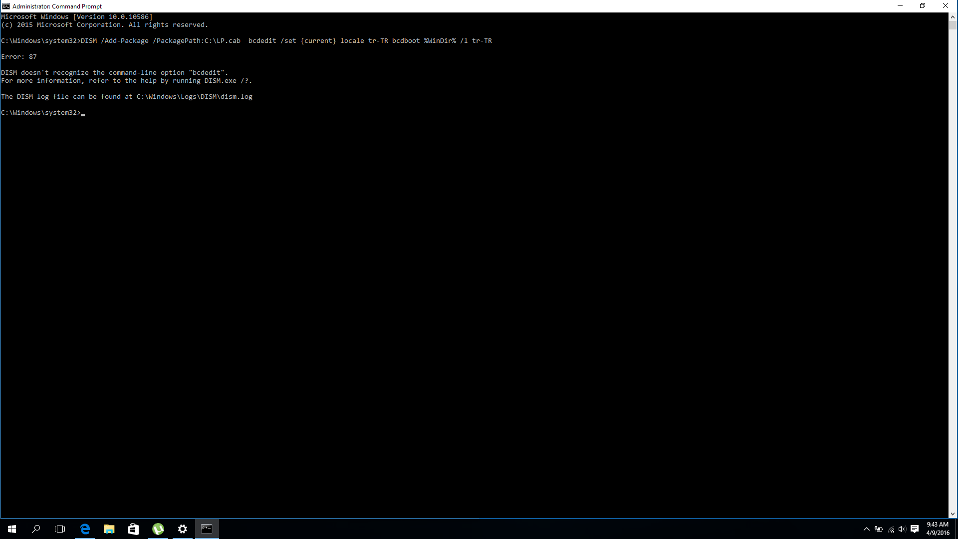Open Task View
Viewport: 958px width, 539px height.
[60, 529]
